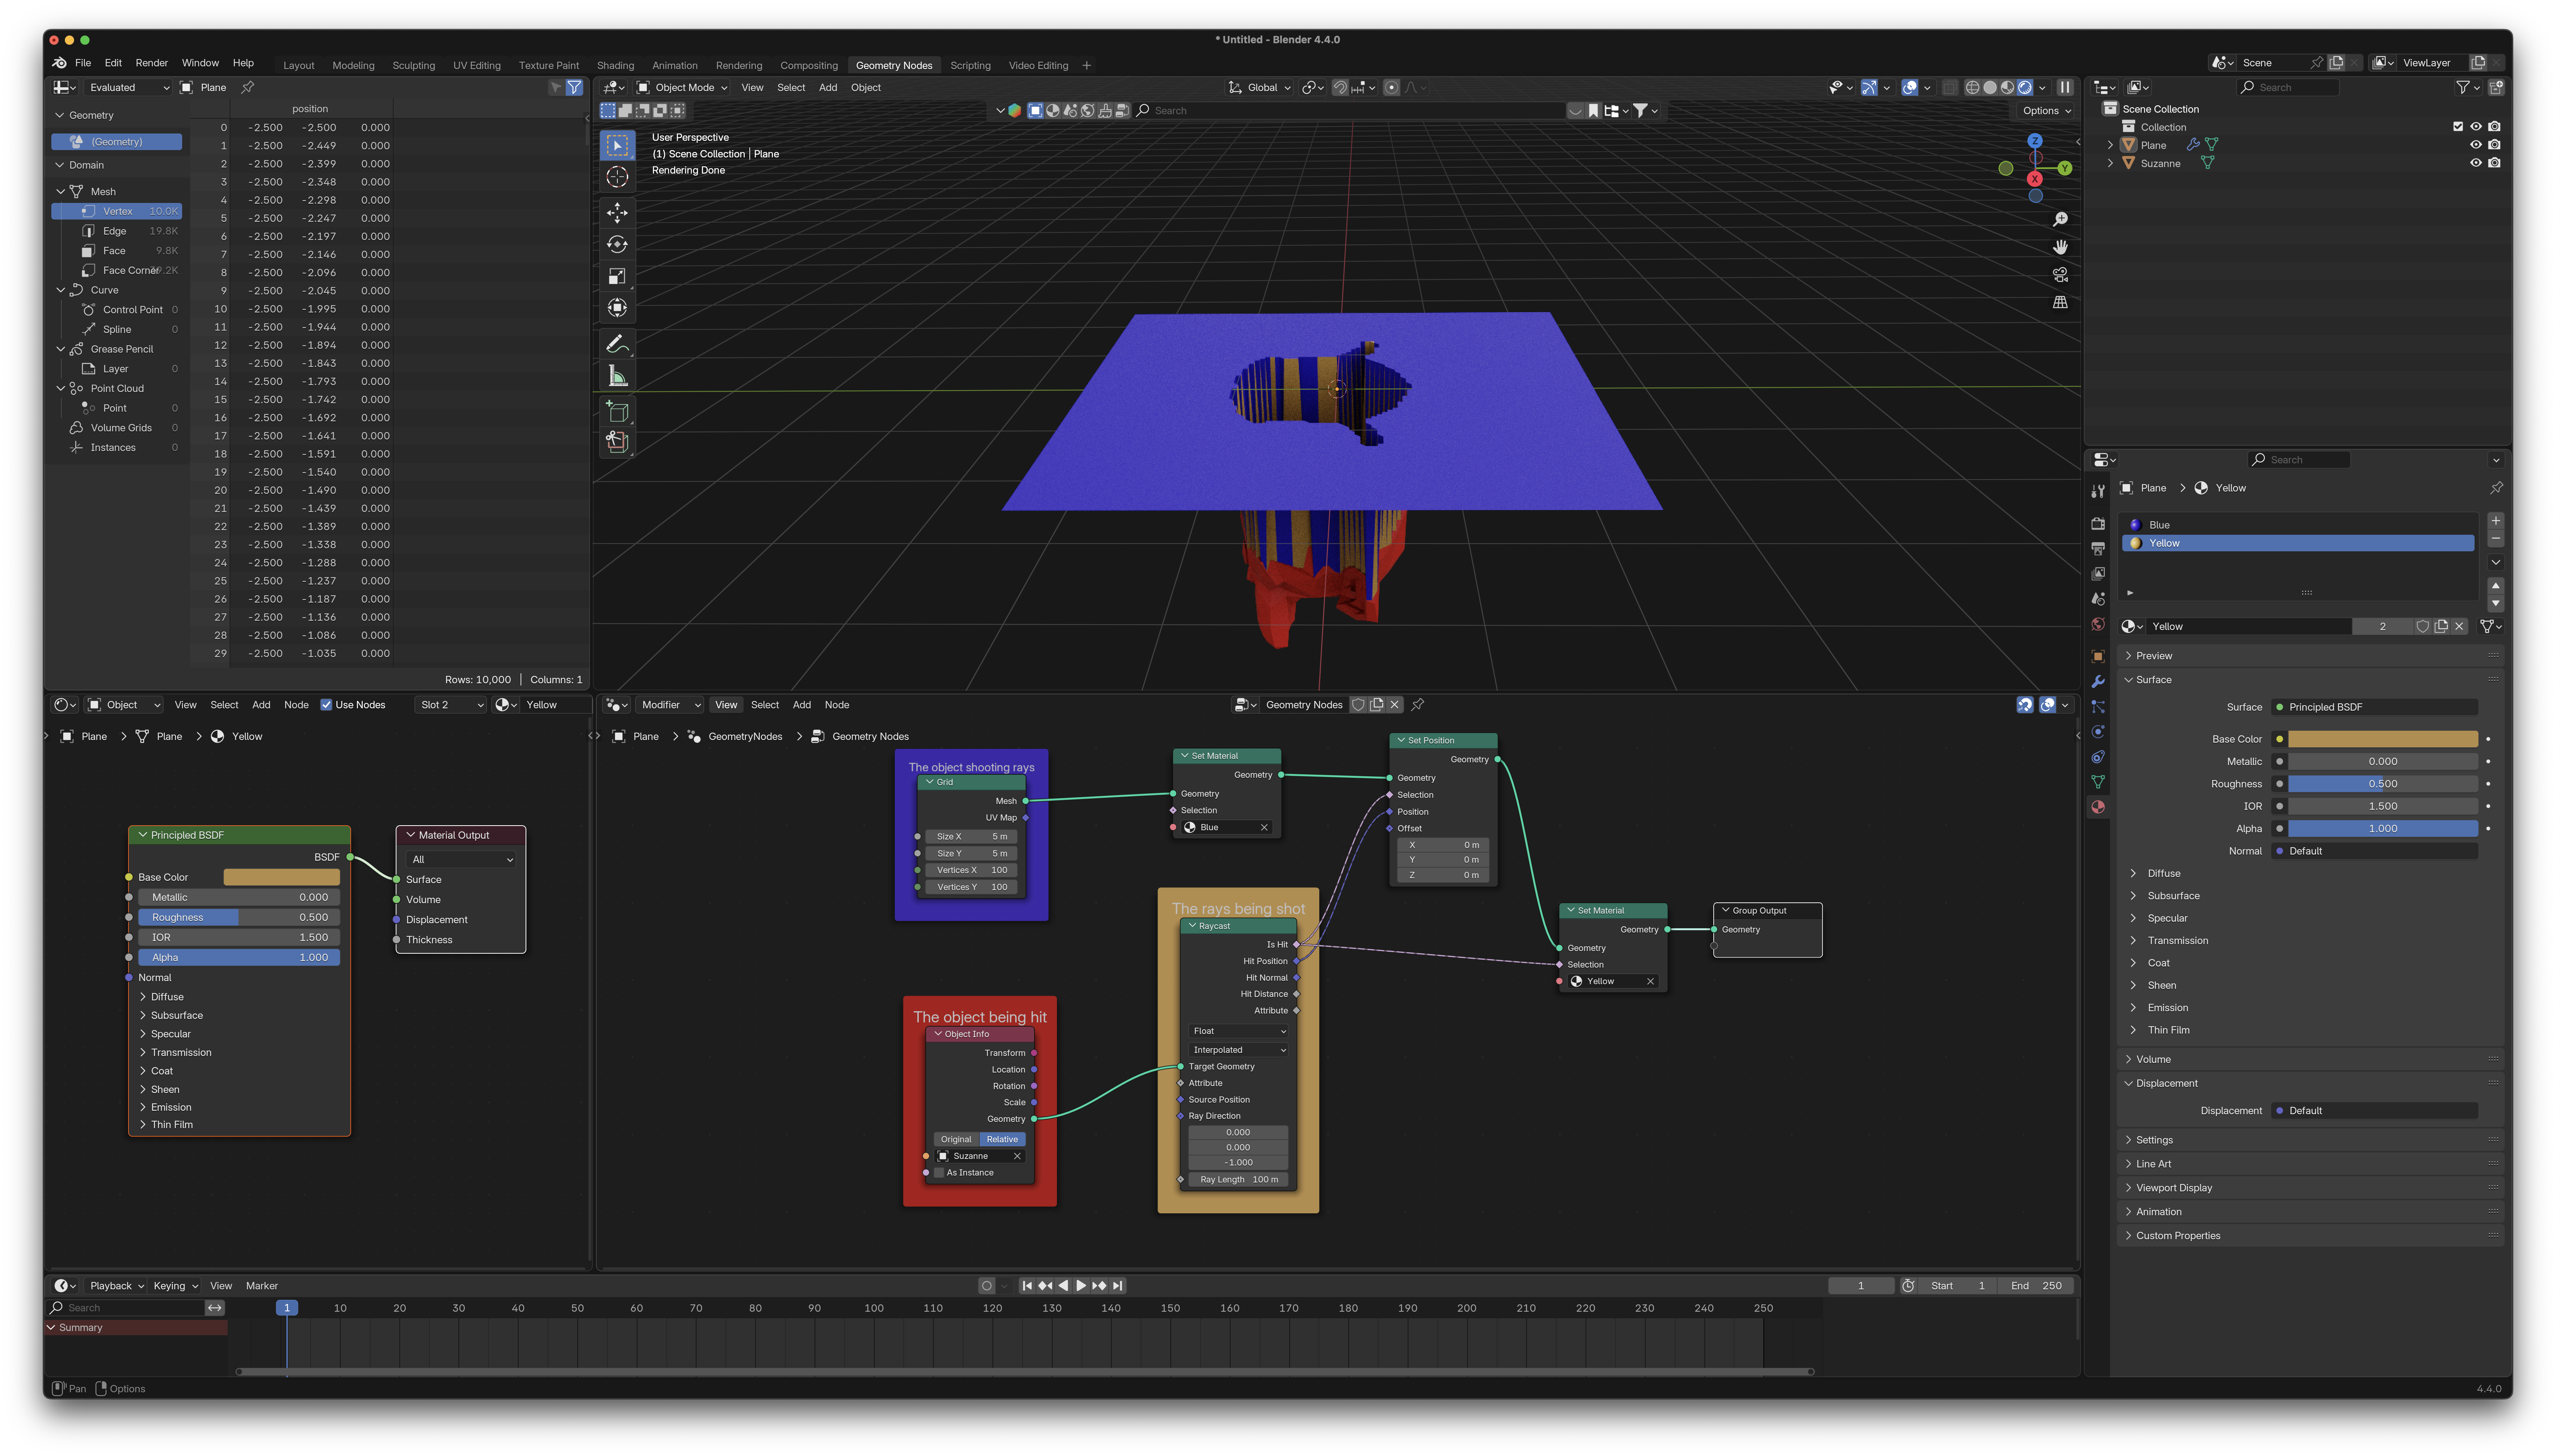
Task: Open the Material properties tab
Action: (2098, 807)
